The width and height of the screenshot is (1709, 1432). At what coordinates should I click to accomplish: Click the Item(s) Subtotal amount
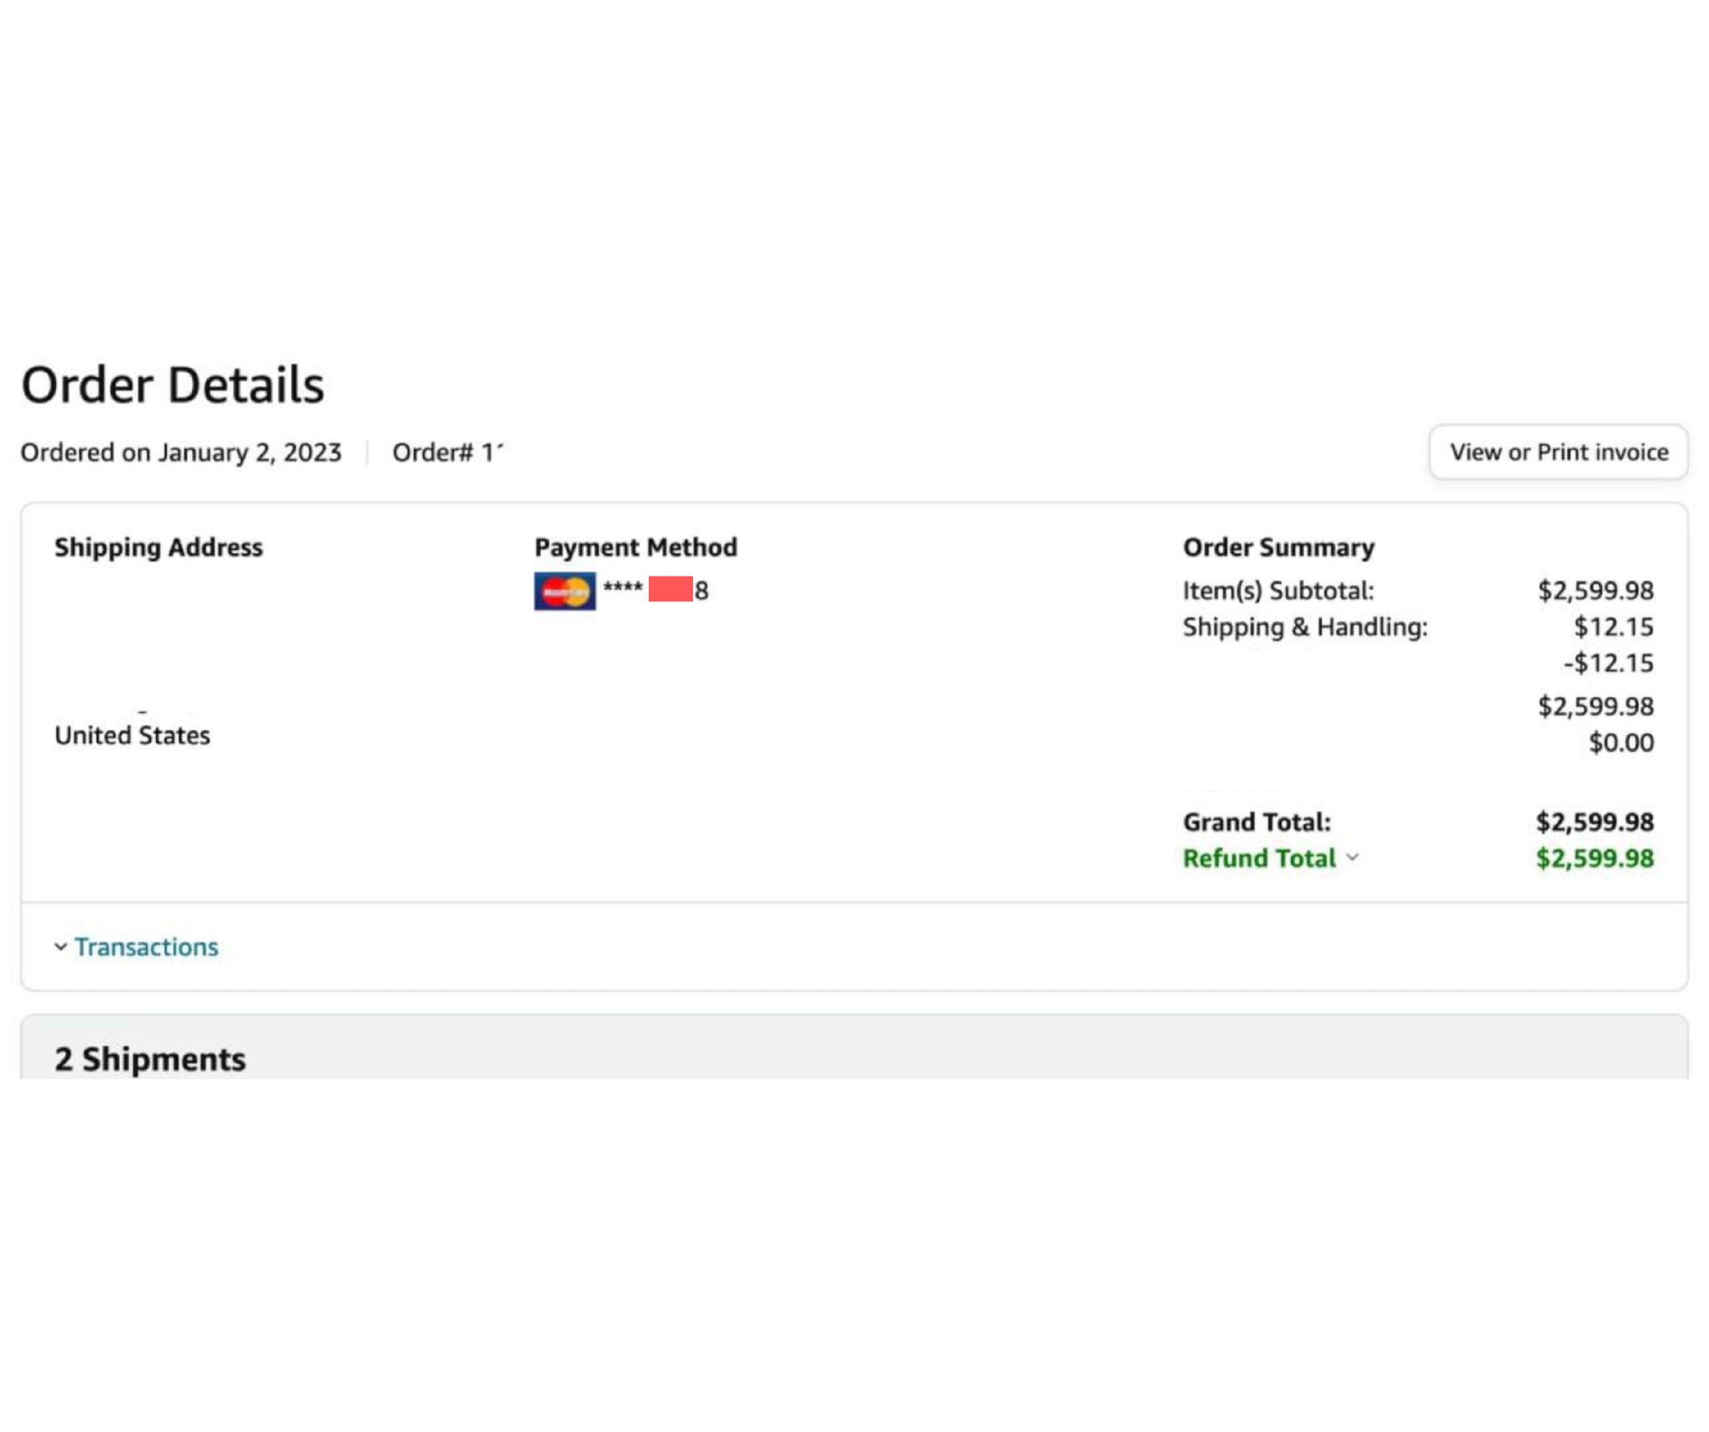(1595, 590)
